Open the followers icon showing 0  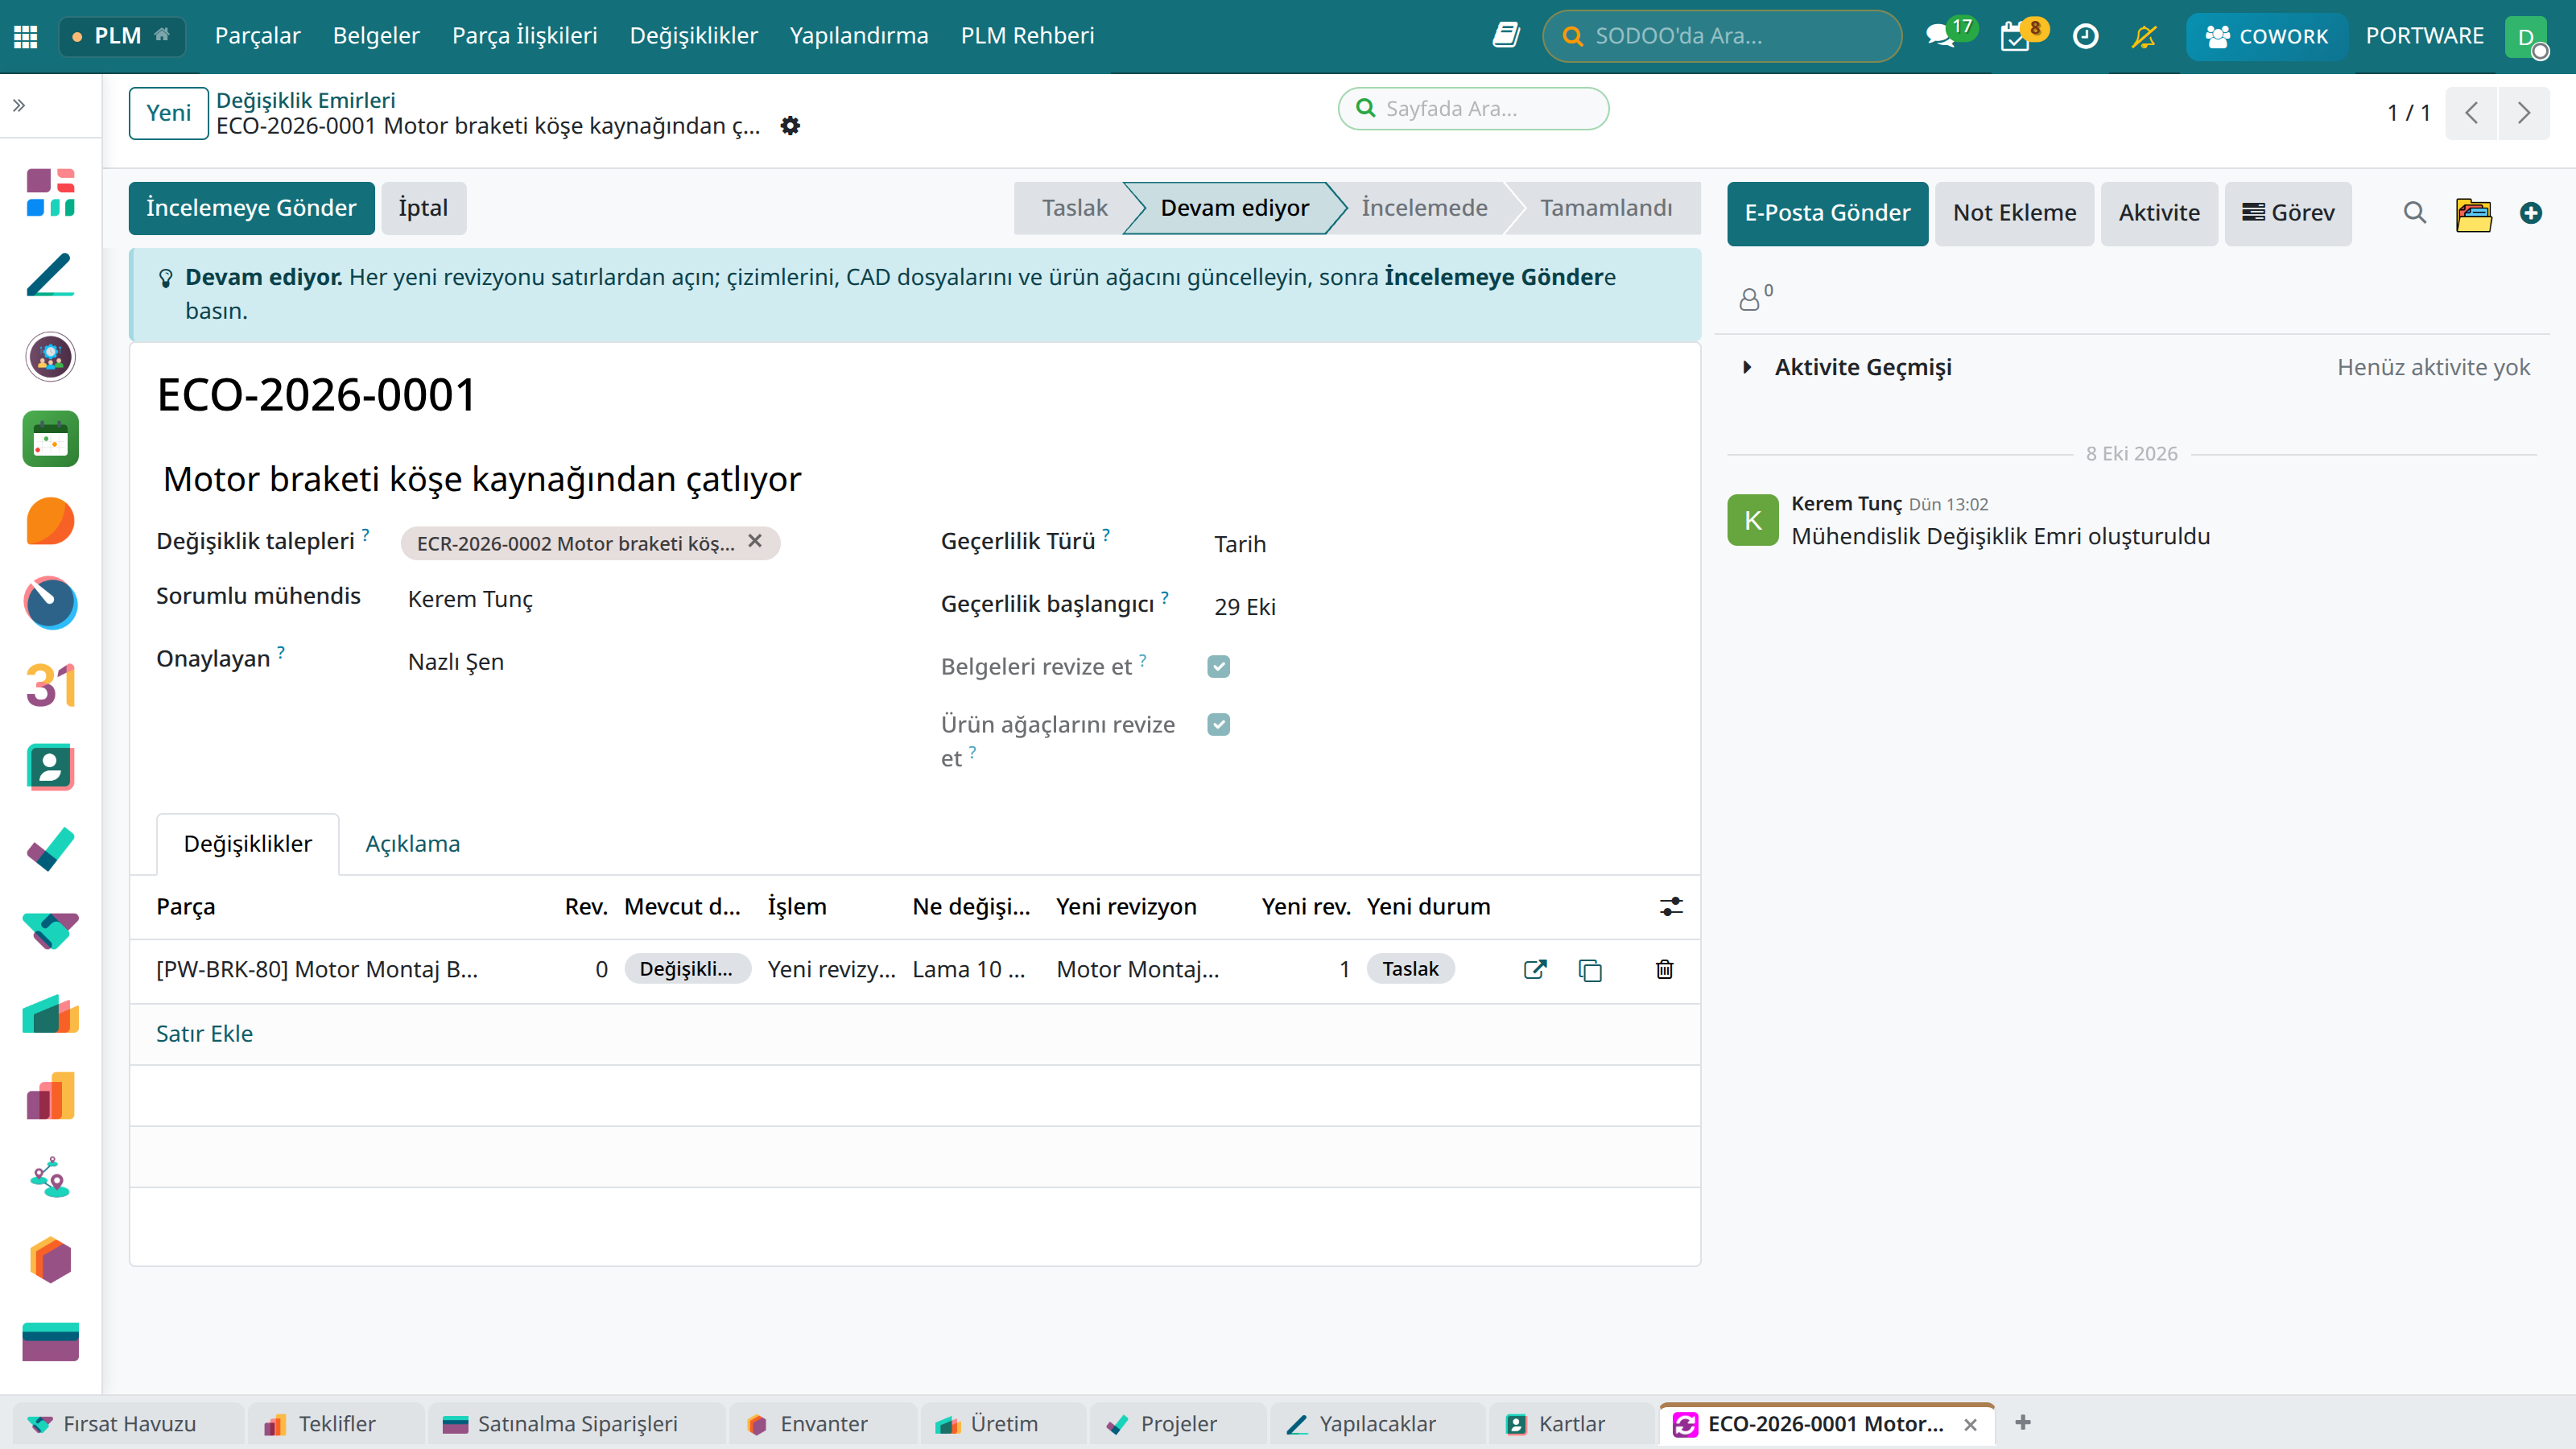pos(1755,296)
